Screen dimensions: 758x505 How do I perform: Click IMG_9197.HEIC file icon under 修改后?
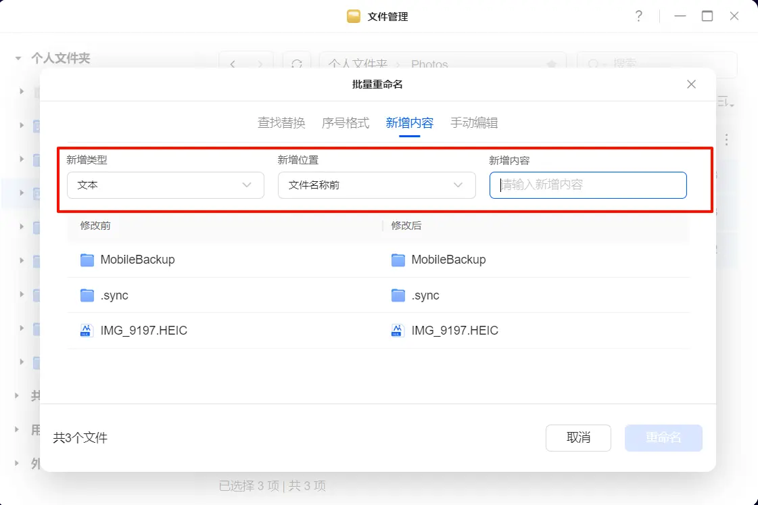coord(398,331)
